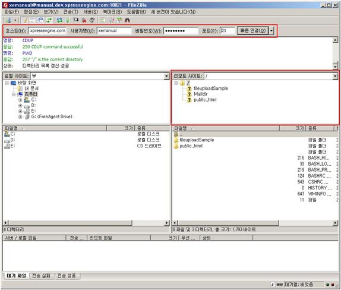341x290 pixels.
Task: Toggle the transfer queue display icon
Action: click(49, 20)
